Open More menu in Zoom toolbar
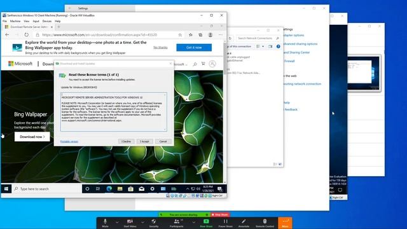This screenshot has width=407, height=229. (x=285, y=223)
